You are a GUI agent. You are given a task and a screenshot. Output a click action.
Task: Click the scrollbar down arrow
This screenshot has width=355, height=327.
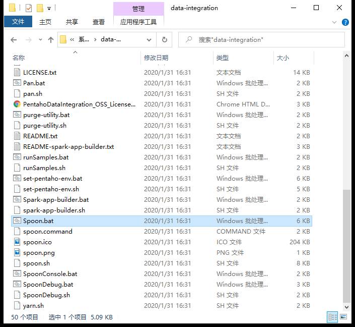[x=346, y=307]
